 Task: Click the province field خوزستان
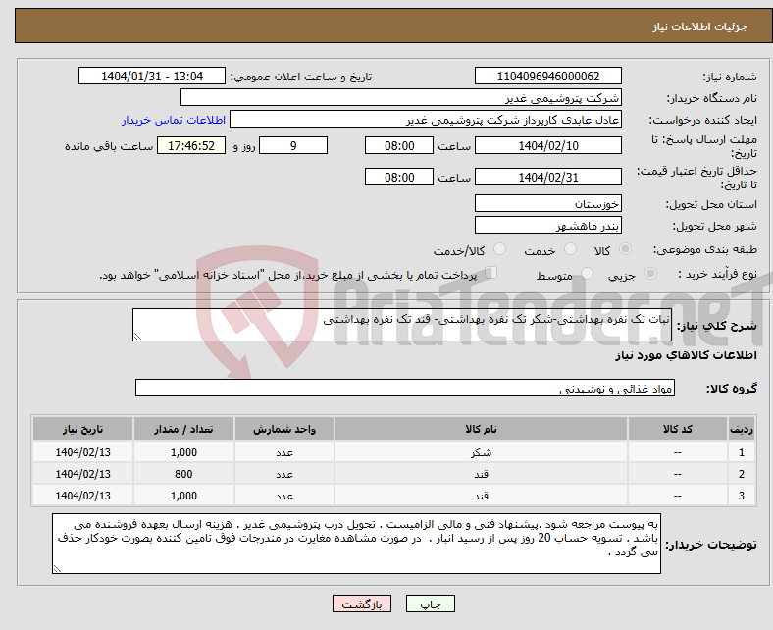point(547,203)
